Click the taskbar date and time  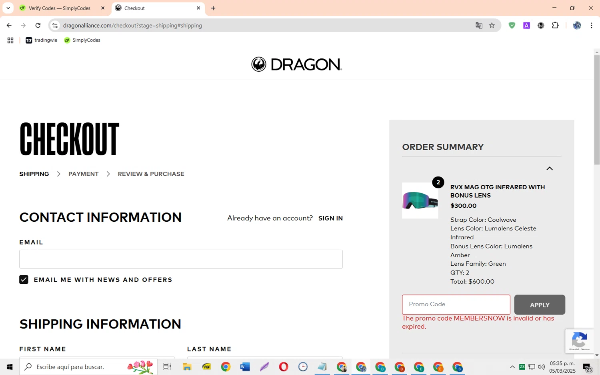[562, 367]
